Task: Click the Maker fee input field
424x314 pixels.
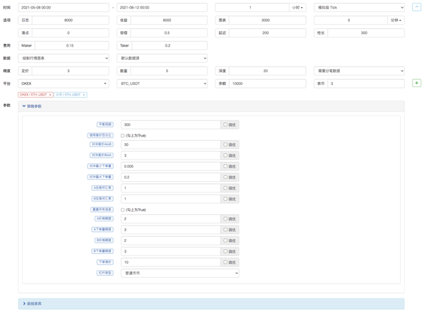Action: point(68,45)
